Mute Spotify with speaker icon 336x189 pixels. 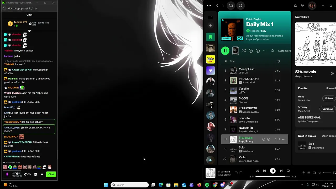319,173
